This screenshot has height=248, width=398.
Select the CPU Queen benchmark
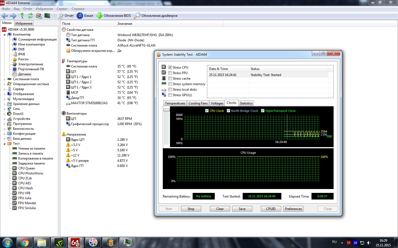pyautogui.click(x=27, y=168)
